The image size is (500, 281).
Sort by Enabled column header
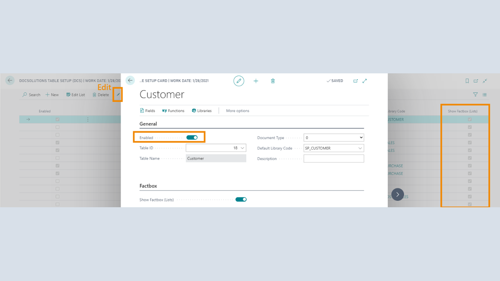(45, 111)
